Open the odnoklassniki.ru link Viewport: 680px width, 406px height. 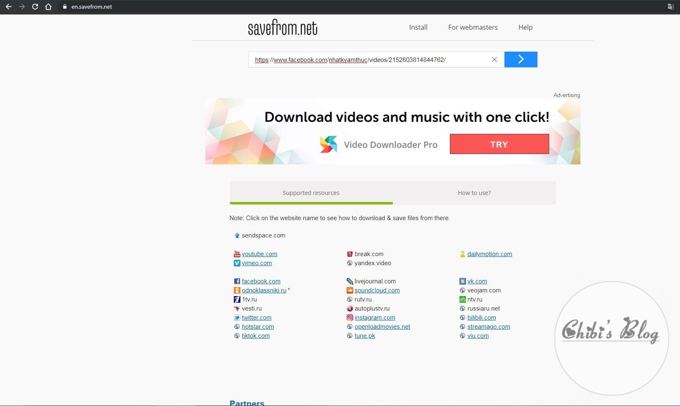tap(264, 290)
